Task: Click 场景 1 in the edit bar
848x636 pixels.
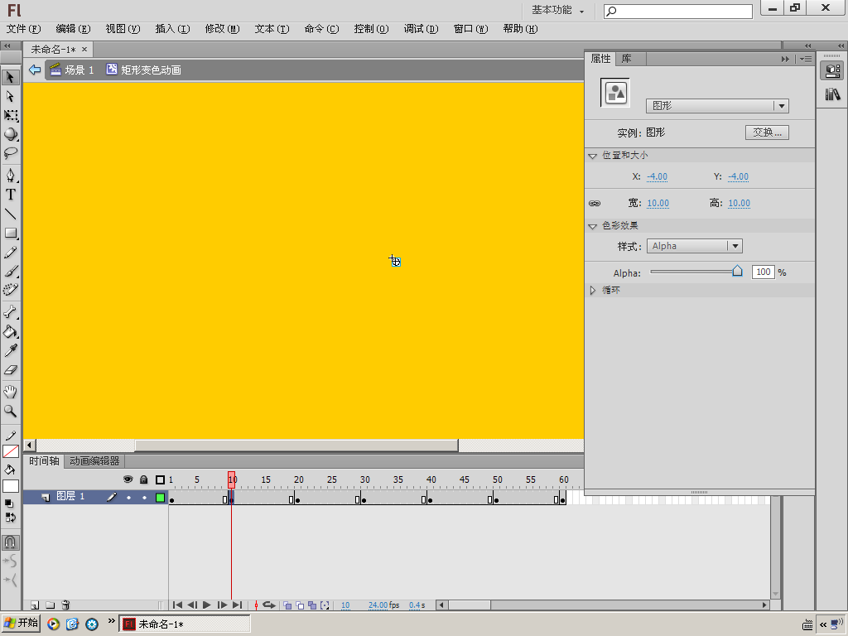Action: [79, 70]
